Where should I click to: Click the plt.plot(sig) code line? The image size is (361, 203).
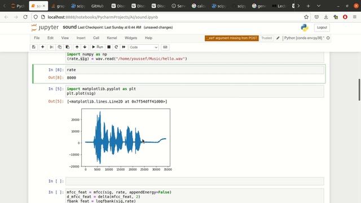point(81,94)
